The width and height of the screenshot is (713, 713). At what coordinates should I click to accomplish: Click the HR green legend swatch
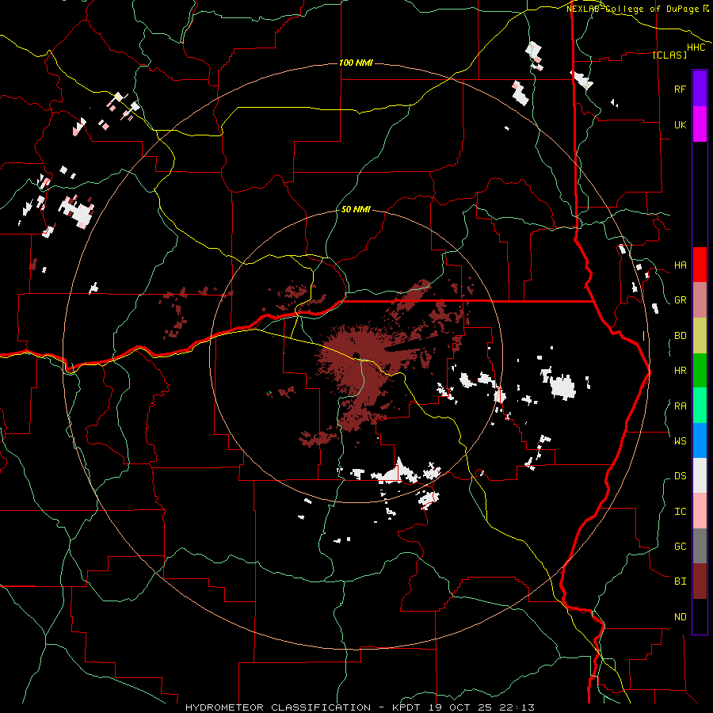pyautogui.click(x=700, y=371)
